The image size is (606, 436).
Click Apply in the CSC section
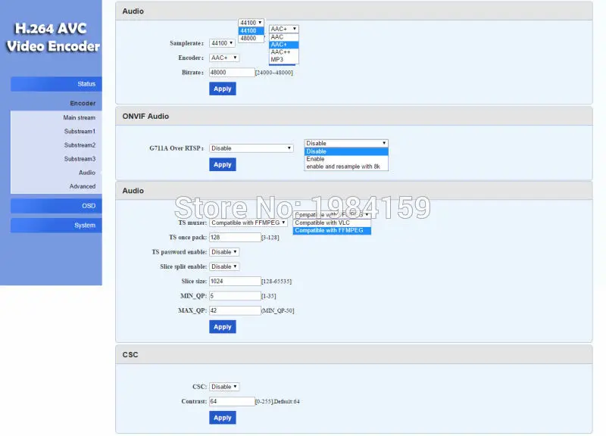tap(223, 418)
